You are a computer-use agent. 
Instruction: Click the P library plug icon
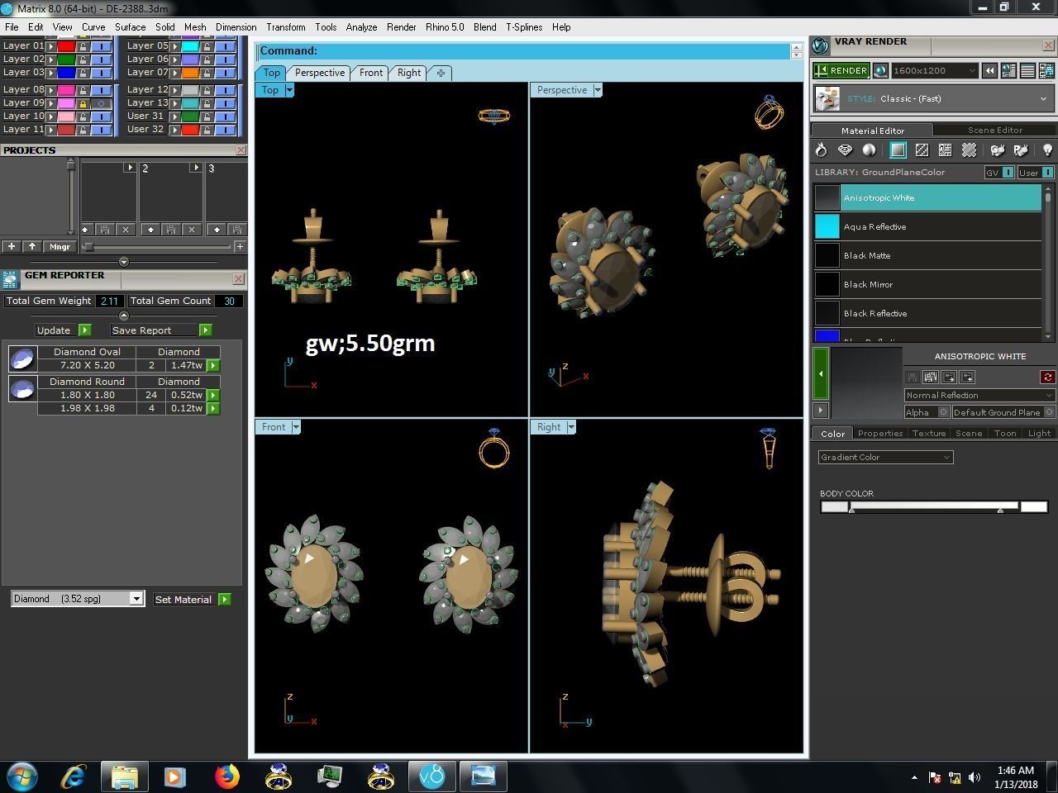click(x=1022, y=150)
